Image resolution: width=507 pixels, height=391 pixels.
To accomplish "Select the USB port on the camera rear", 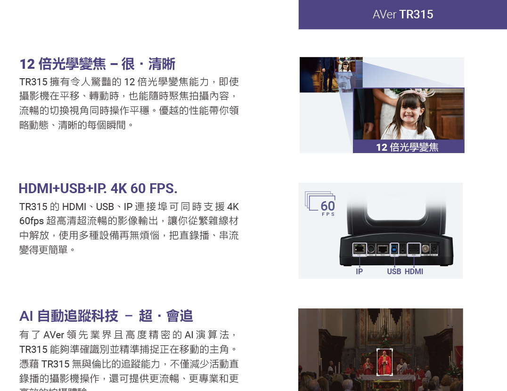I will click(x=394, y=249).
